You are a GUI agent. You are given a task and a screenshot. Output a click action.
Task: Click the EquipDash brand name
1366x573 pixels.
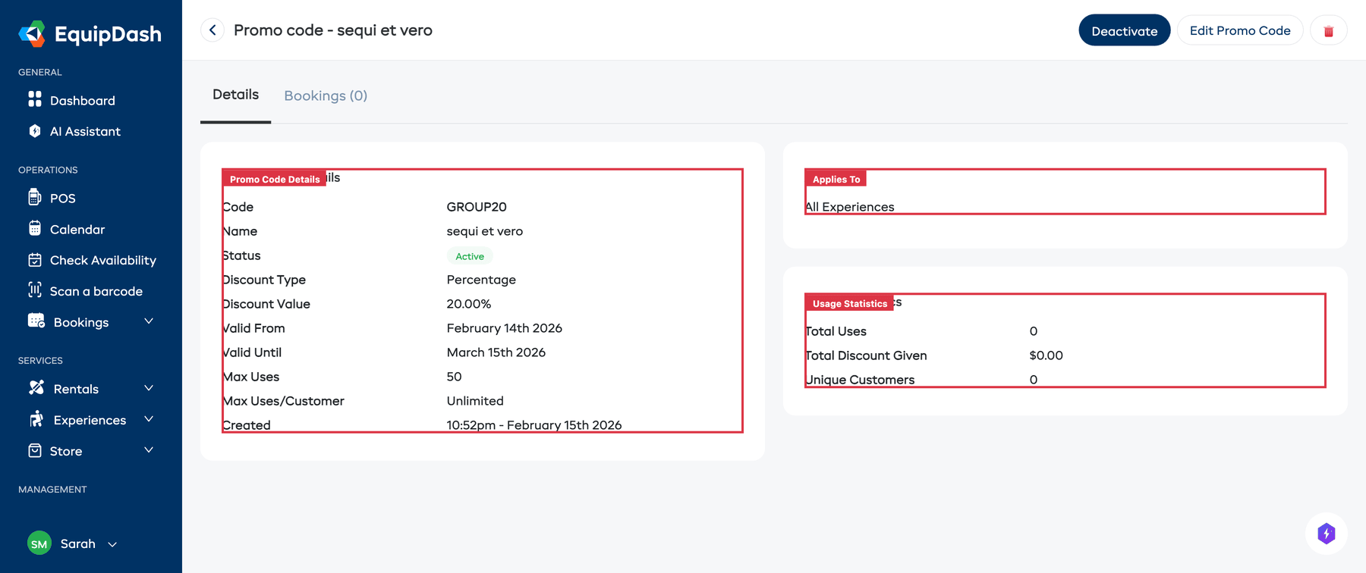[108, 34]
